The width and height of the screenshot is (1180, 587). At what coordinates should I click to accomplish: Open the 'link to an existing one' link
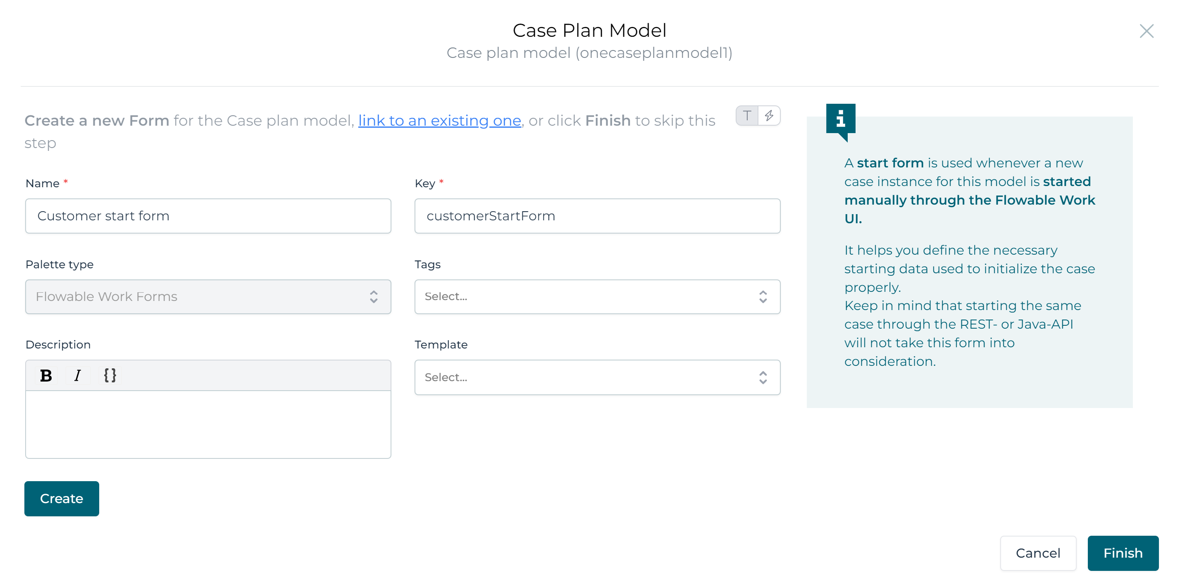pyautogui.click(x=439, y=121)
